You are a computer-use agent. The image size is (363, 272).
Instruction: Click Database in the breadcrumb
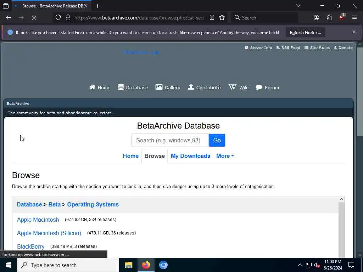pyautogui.click(x=29, y=205)
